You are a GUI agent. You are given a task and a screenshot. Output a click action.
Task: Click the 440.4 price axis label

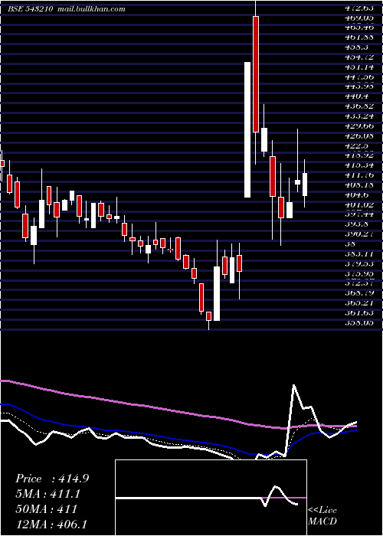[356, 96]
